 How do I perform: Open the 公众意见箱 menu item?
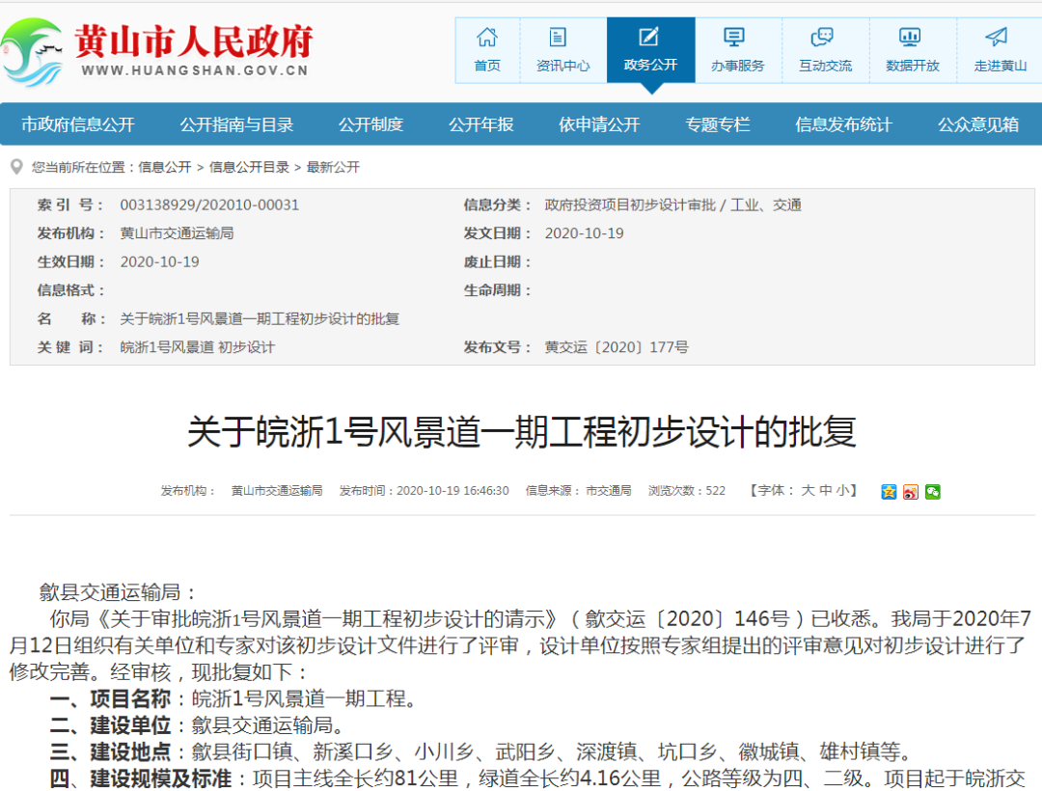click(978, 124)
